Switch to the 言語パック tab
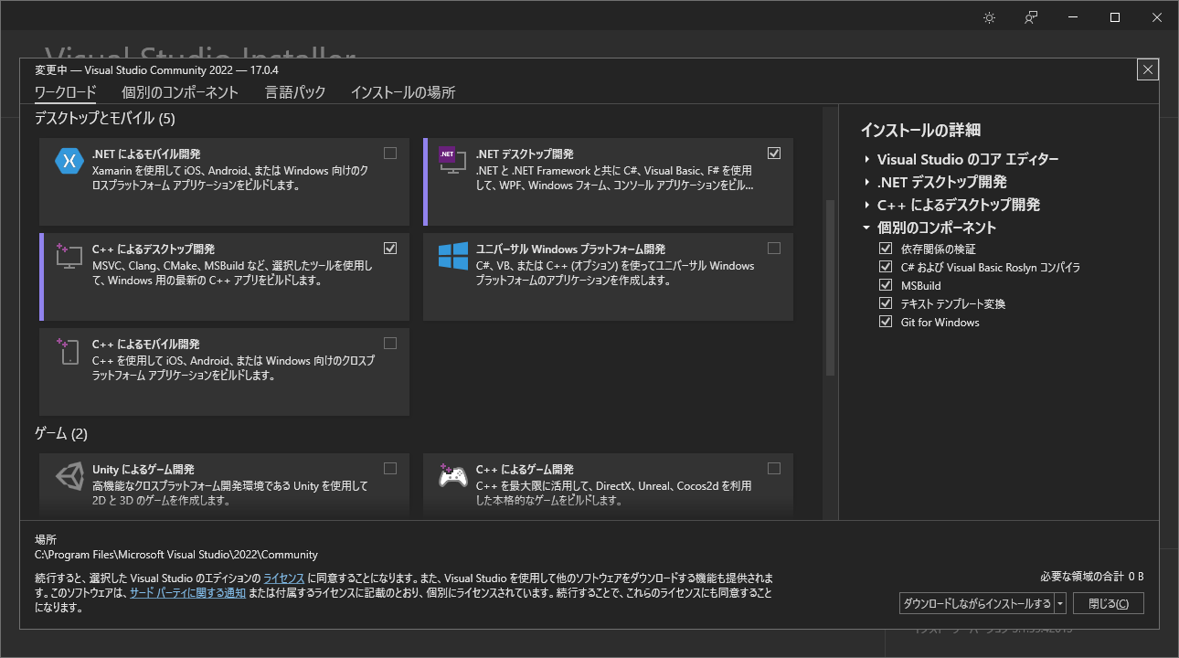This screenshot has width=1179, height=658. [295, 92]
